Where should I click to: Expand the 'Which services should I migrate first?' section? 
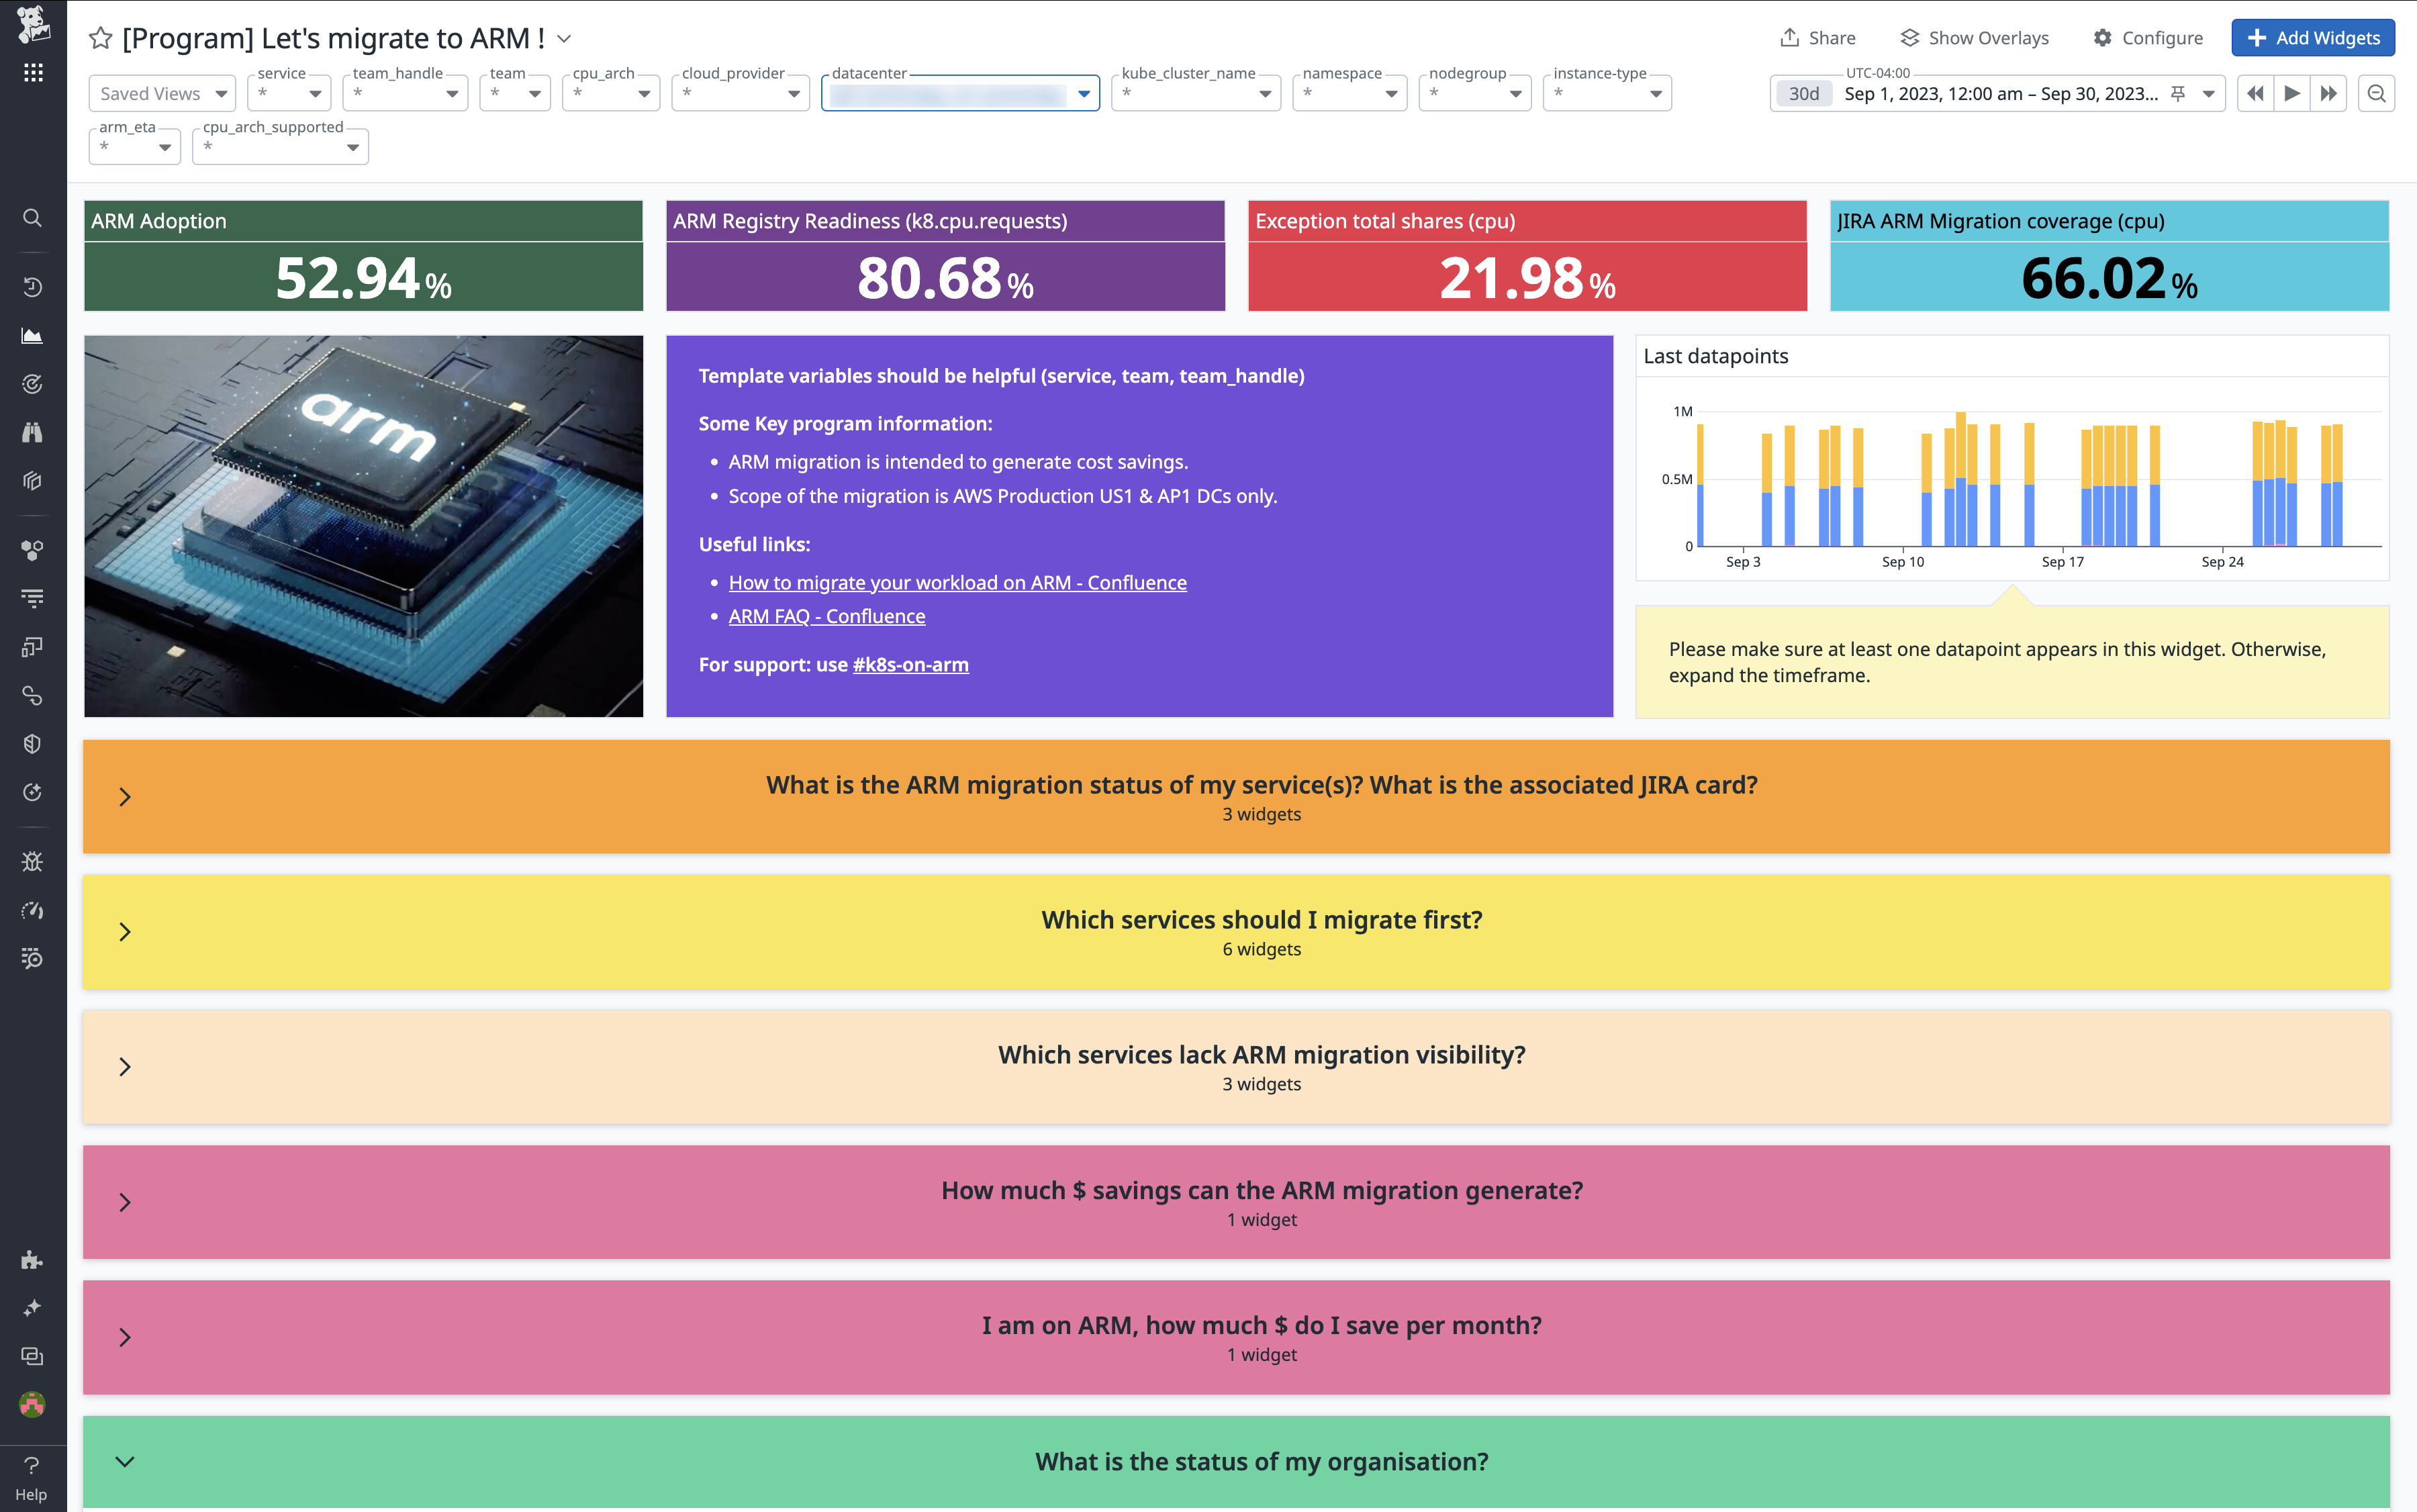[126, 932]
